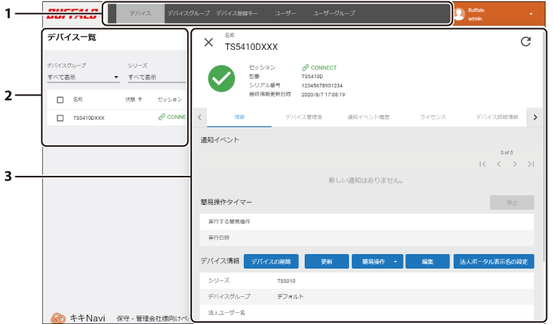Open the デバイス navigation menu
Image resolution: width=554 pixels, height=324 pixels.
pos(141,13)
